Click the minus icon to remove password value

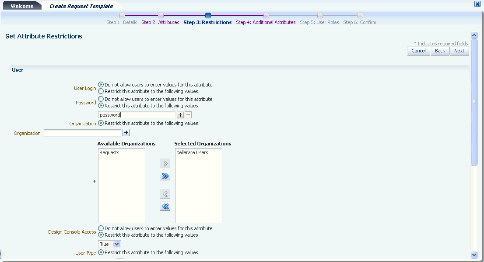click(188, 114)
